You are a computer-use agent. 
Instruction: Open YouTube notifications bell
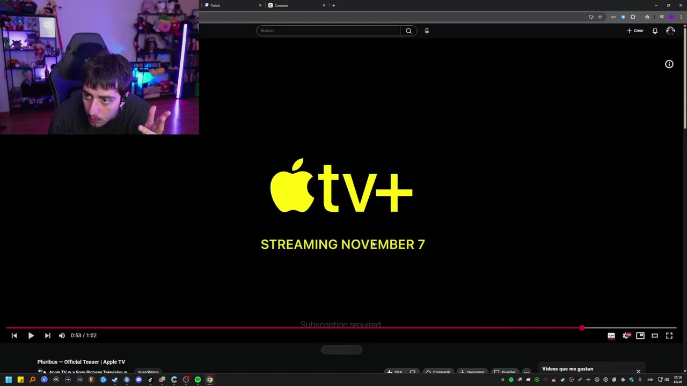click(655, 31)
